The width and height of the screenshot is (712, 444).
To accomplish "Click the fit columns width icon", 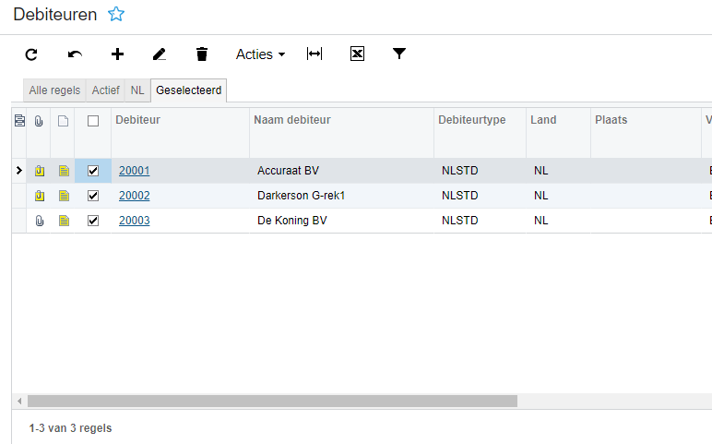I will tap(314, 54).
